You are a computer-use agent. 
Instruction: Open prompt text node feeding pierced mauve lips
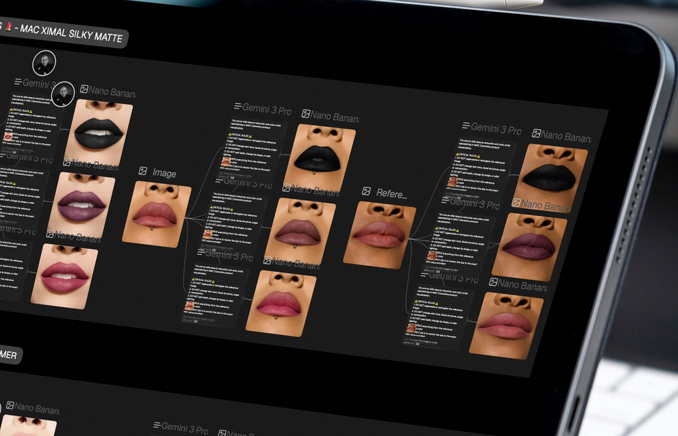point(235,221)
